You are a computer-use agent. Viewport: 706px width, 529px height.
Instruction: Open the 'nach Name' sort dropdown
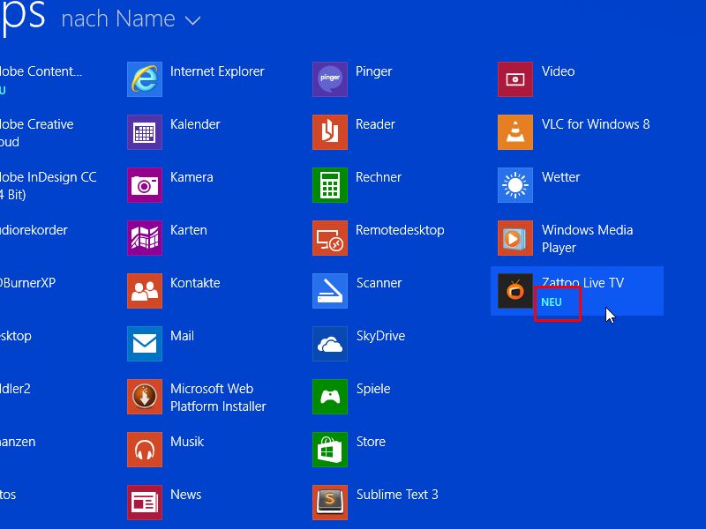(x=131, y=19)
